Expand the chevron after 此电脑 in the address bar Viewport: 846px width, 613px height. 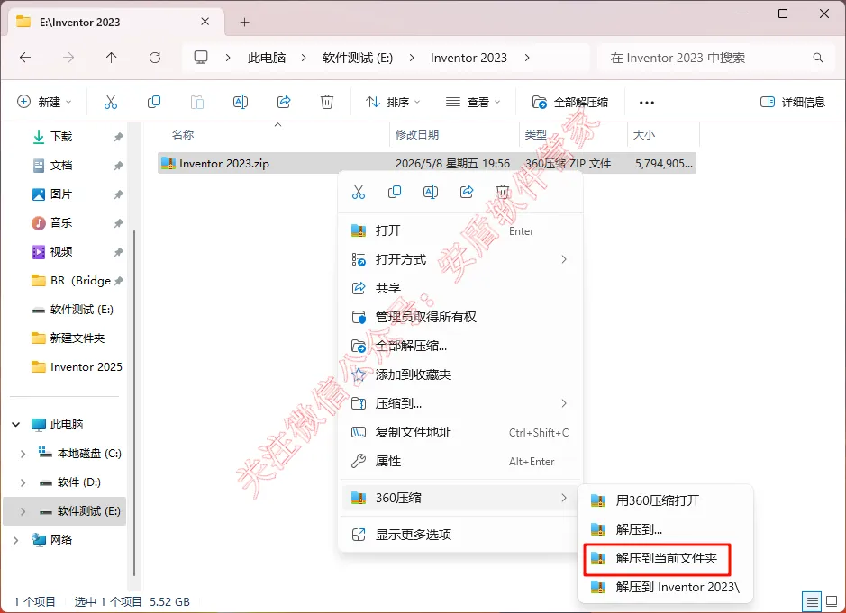304,58
